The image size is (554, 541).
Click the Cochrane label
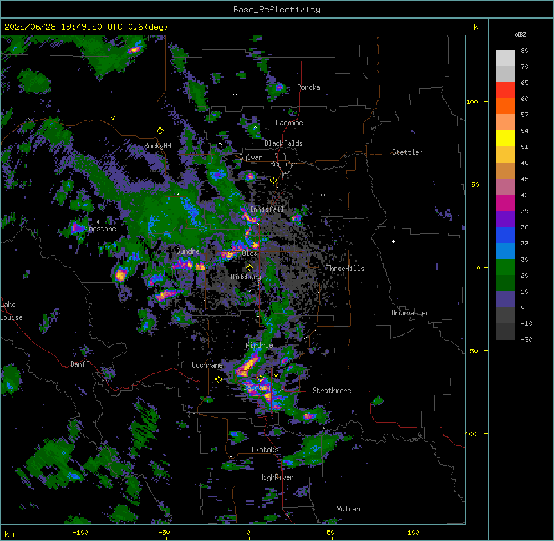207,365
